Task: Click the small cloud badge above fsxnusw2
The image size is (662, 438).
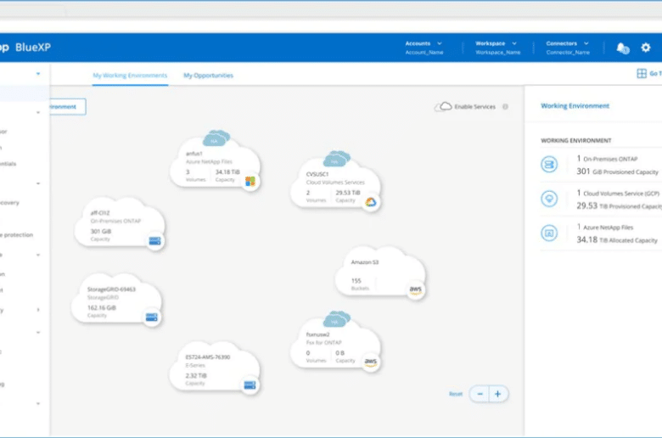Action: point(336,319)
